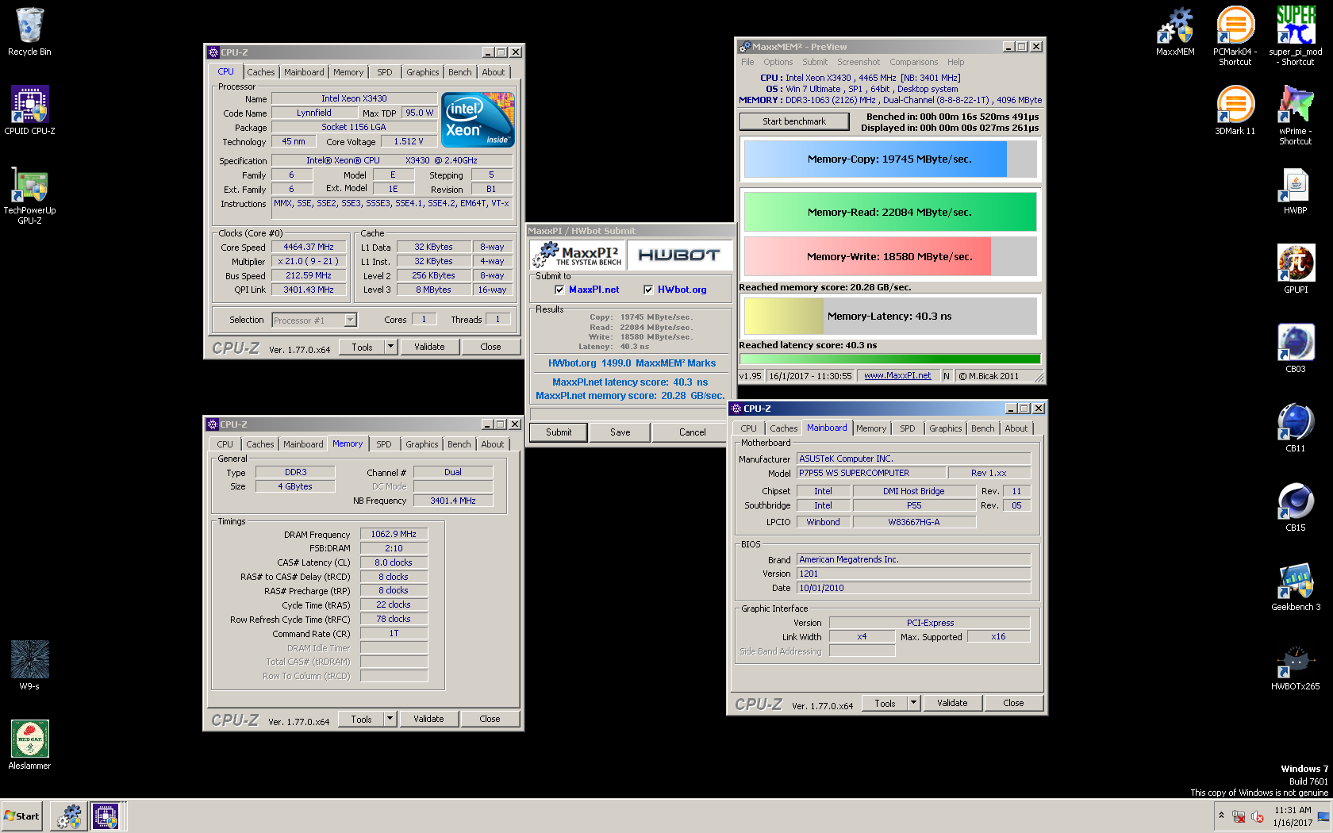Click Core Speed value field
The height and width of the screenshot is (833, 1333).
tap(309, 247)
